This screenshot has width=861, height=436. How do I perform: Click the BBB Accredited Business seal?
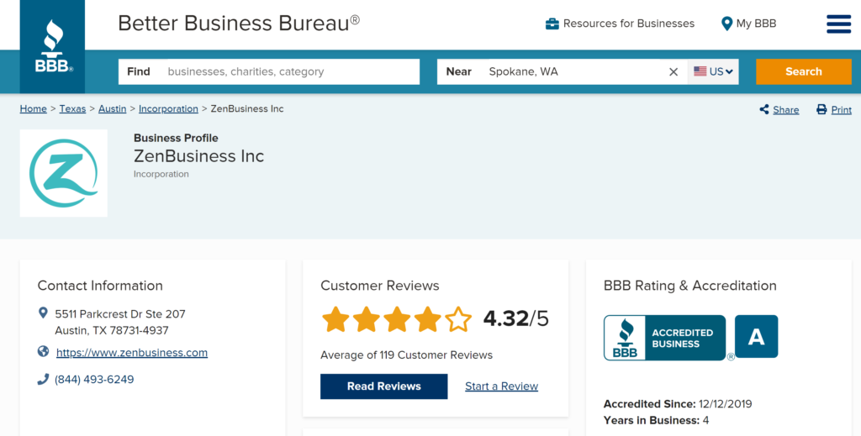click(664, 337)
